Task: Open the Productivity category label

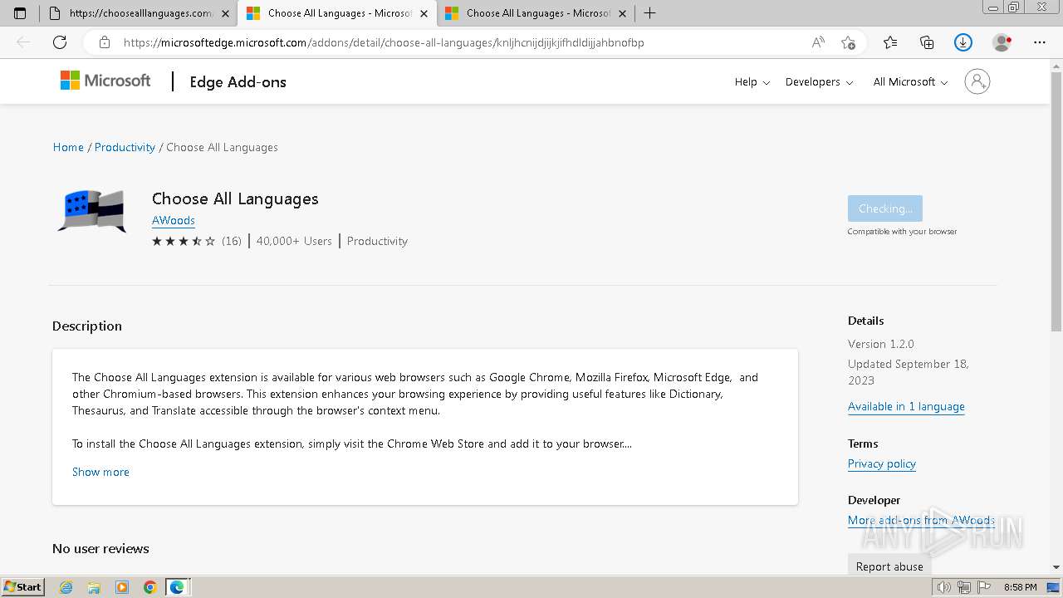Action: [377, 241]
